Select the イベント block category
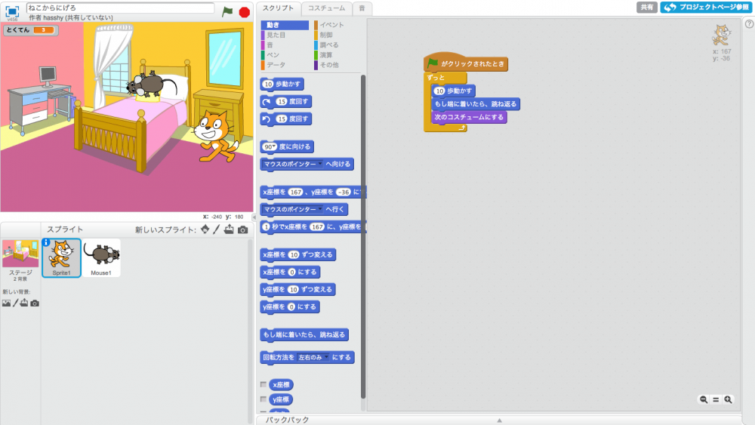Screen dimensions: 755x425 coord(331,25)
